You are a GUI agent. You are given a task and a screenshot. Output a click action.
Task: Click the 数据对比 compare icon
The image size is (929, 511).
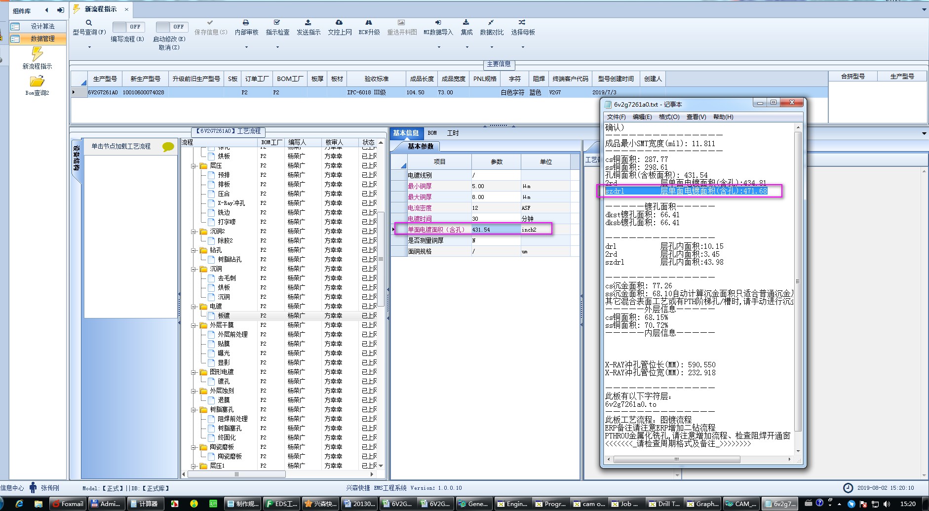point(491,23)
